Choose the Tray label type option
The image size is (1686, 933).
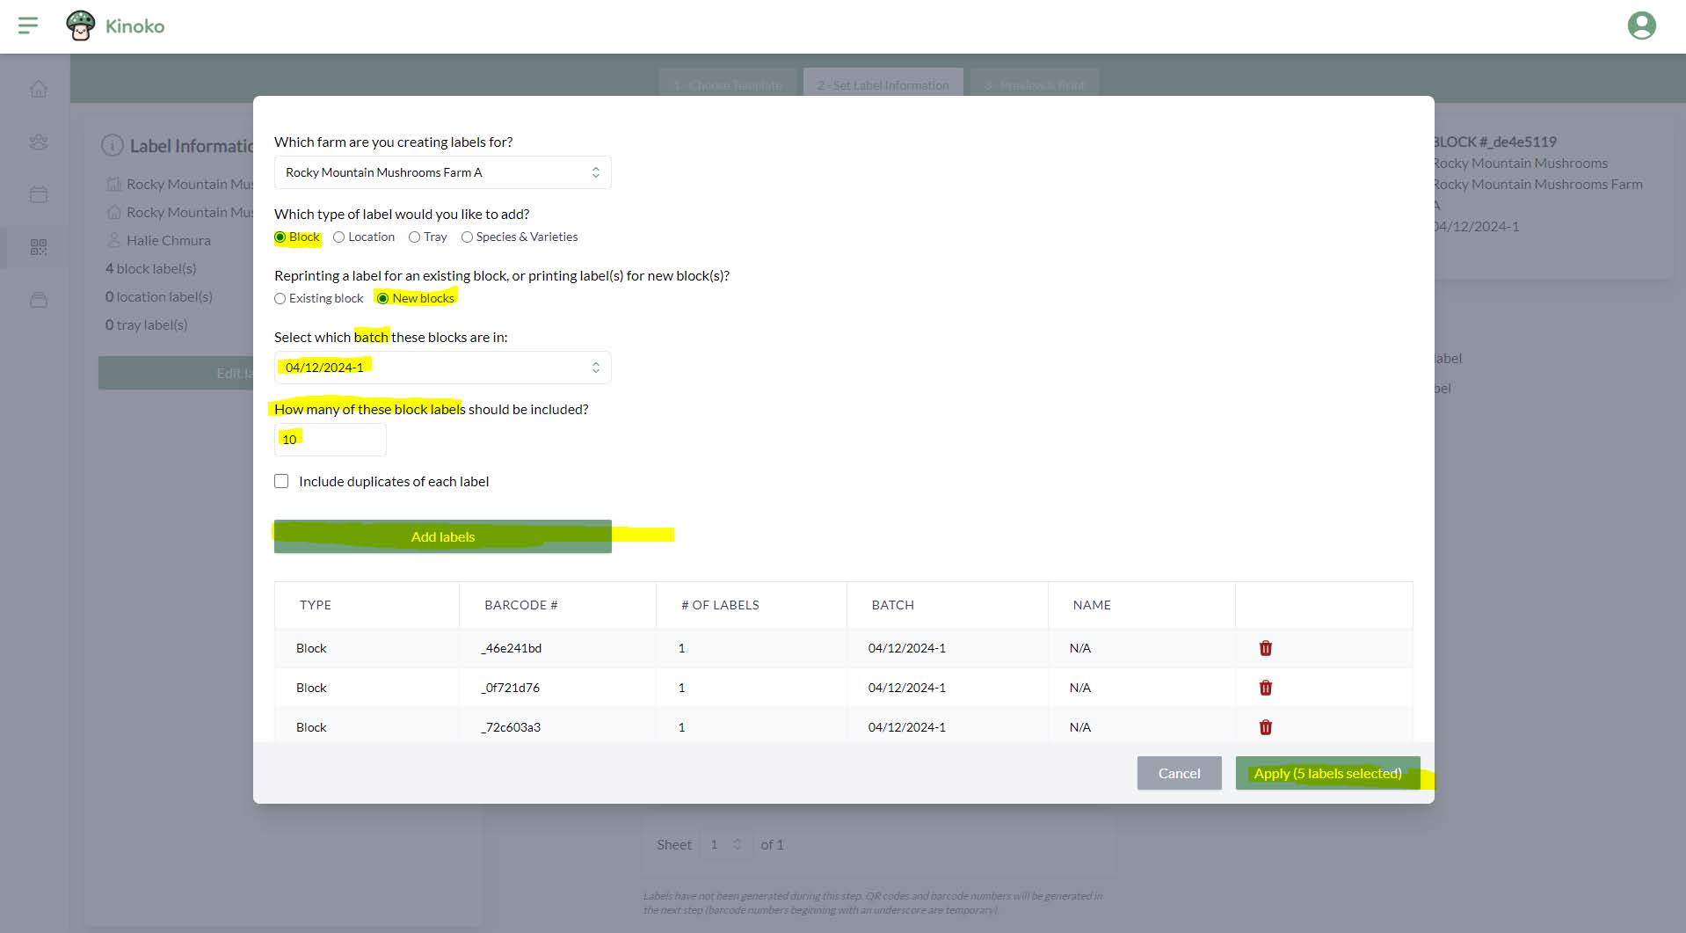tap(414, 237)
